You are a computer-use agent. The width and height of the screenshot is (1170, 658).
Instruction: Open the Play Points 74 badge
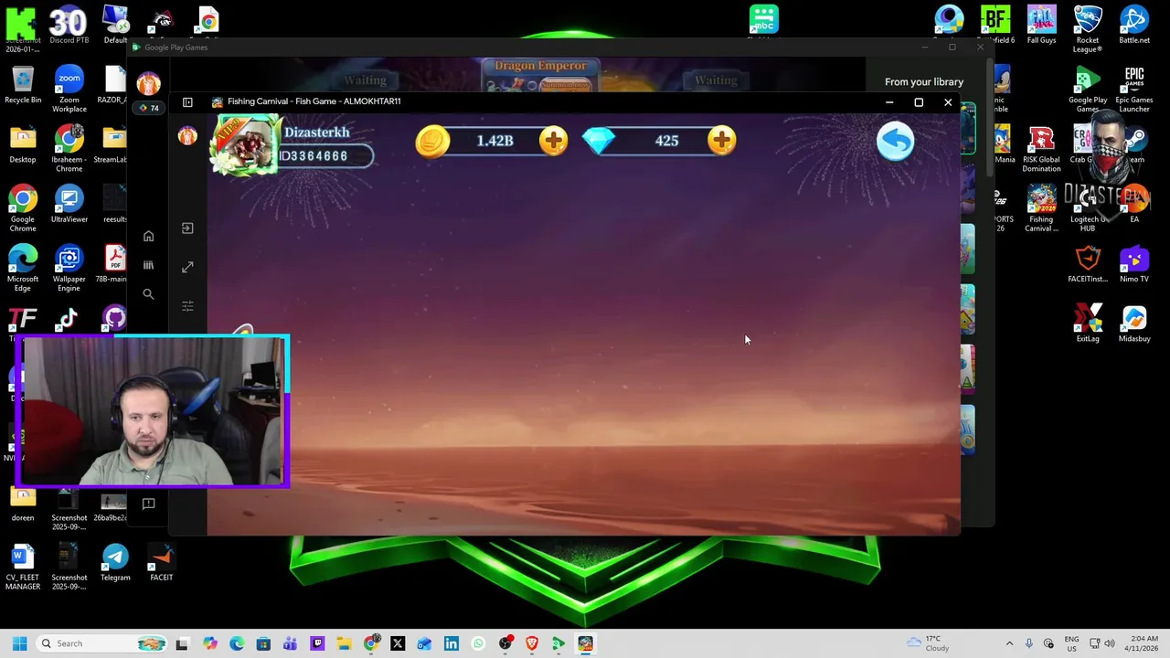click(x=148, y=108)
